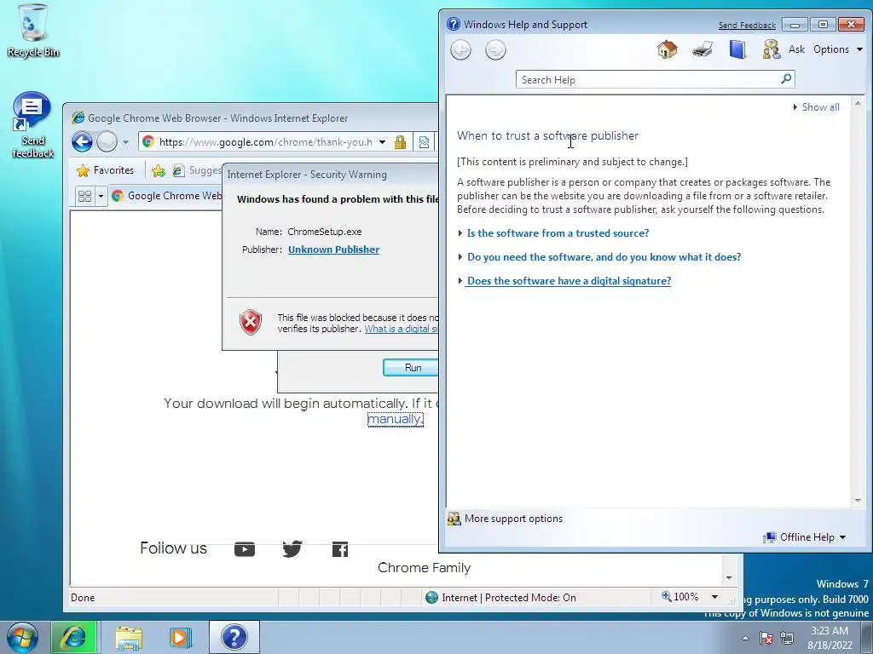Print the help topic with printer icon
The width and height of the screenshot is (873, 654).
(x=702, y=49)
